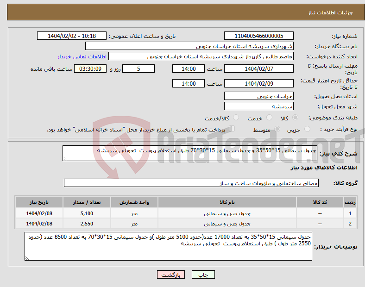Click the quantity cell 2,550

pos(87,224)
